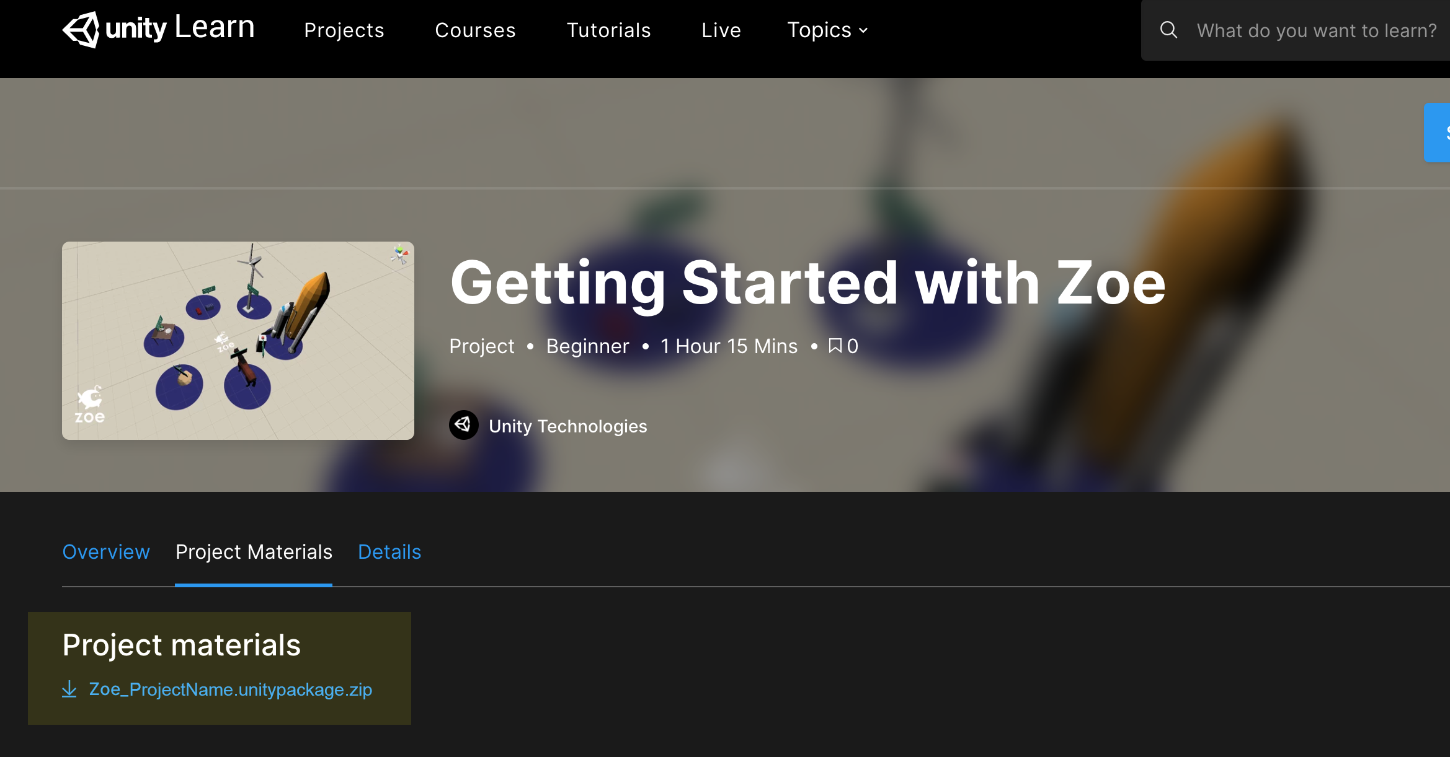This screenshot has width=1450, height=757.
Task: Expand the Topics dropdown chevron
Action: pyautogui.click(x=863, y=30)
